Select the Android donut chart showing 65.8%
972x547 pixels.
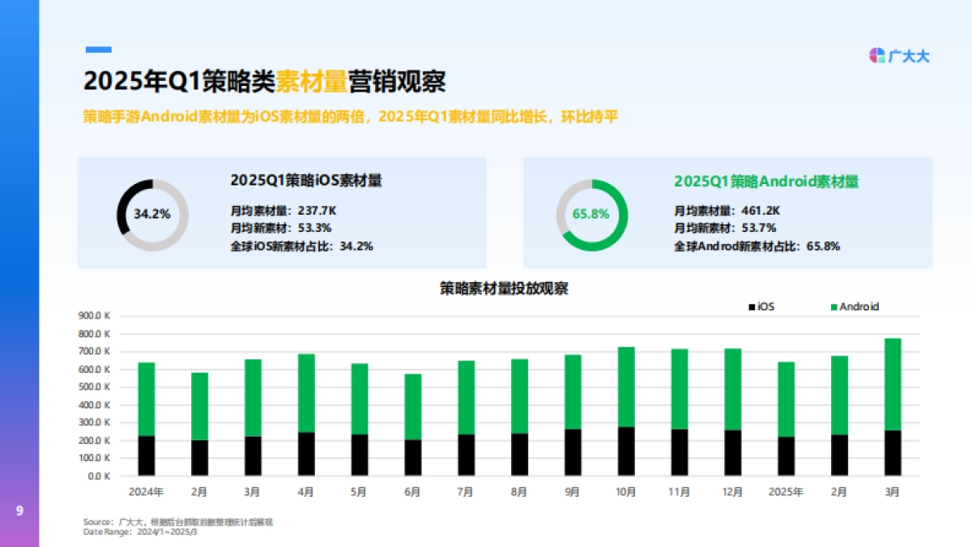coord(590,214)
